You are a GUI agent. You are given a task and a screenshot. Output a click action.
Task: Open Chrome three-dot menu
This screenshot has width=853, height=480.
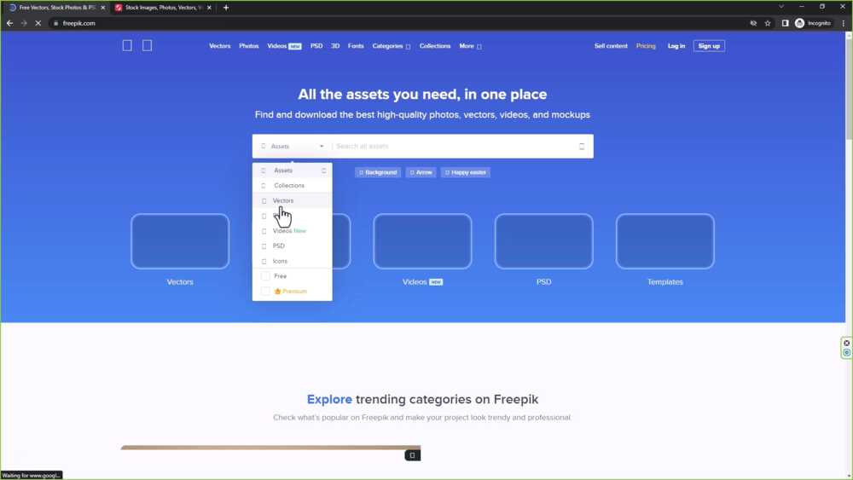click(x=844, y=23)
